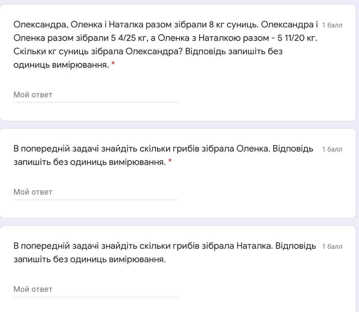The height and width of the screenshot is (312, 359).
Task: Focus the answer field for the Оленка question
Action: click(x=95, y=192)
